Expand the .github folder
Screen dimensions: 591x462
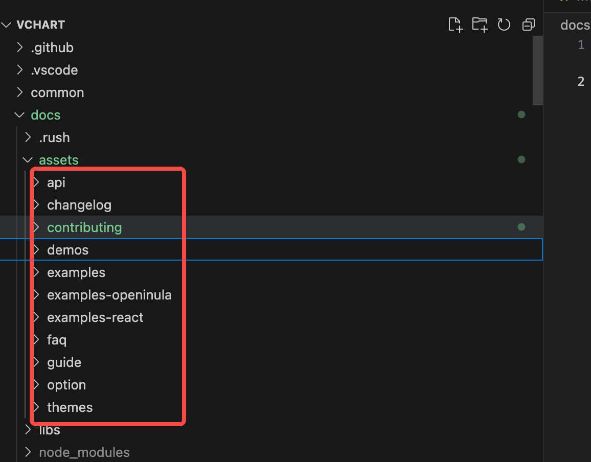pyautogui.click(x=20, y=48)
